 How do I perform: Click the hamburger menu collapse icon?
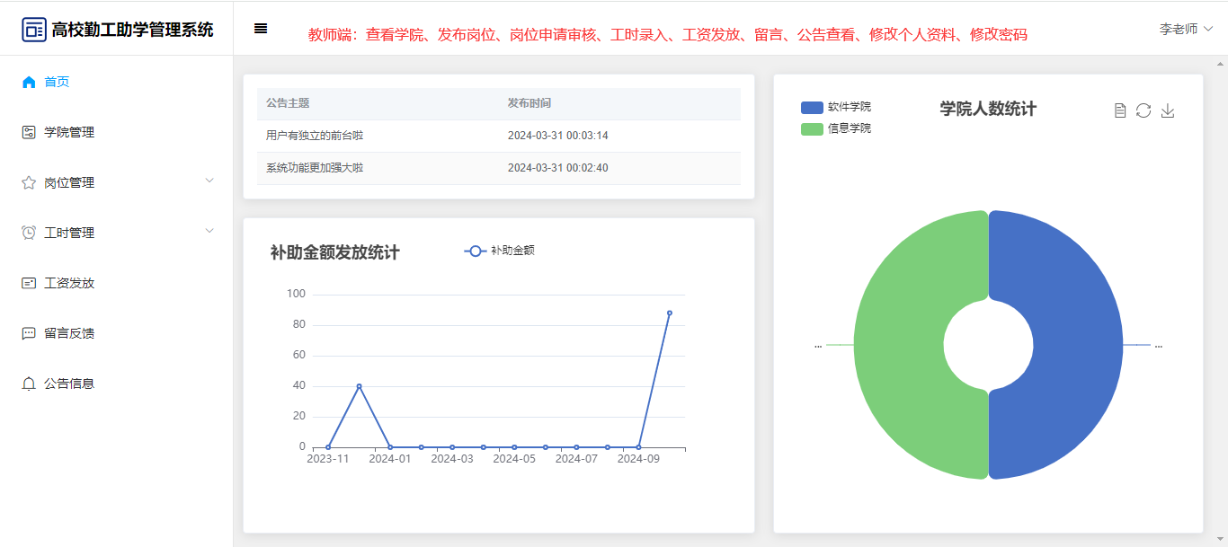(261, 29)
